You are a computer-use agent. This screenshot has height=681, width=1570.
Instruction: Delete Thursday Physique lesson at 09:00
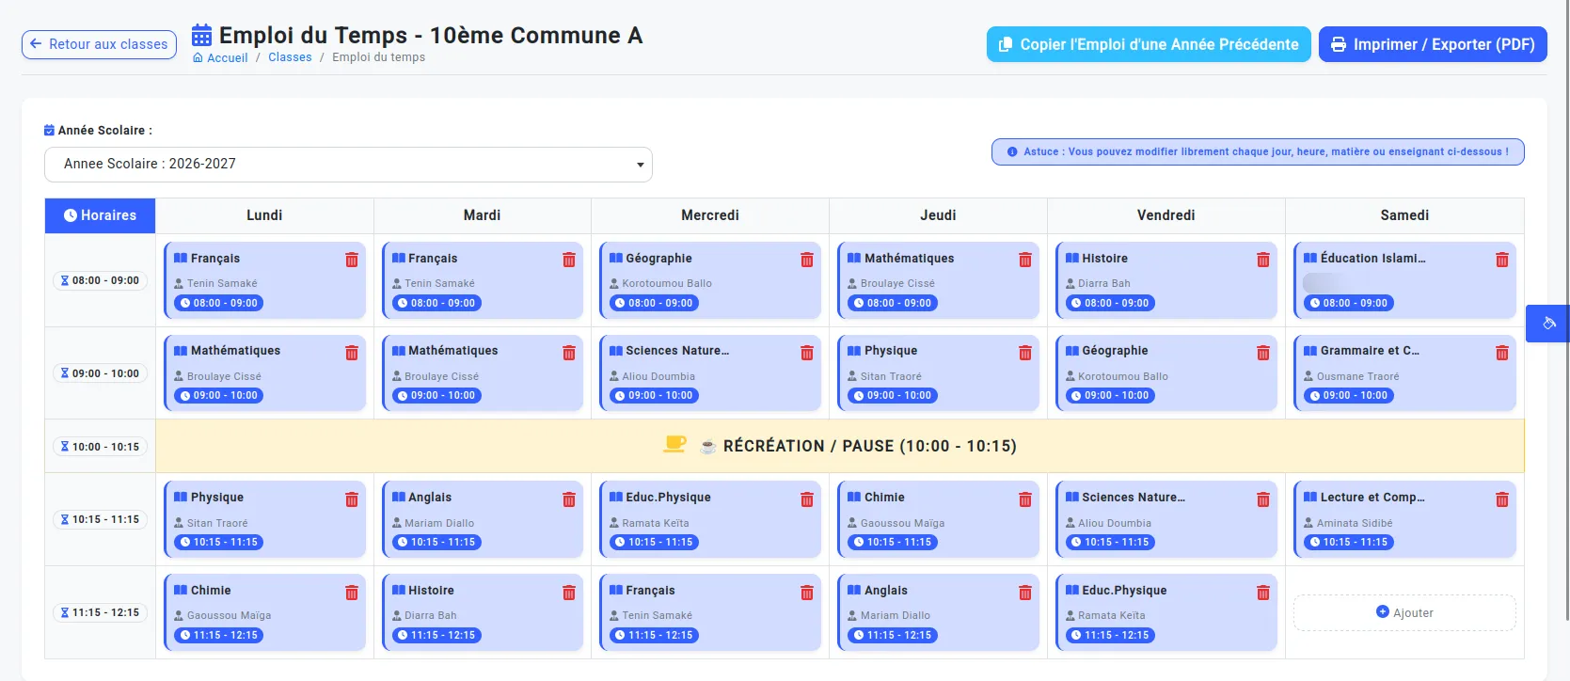click(x=1025, y=353)
